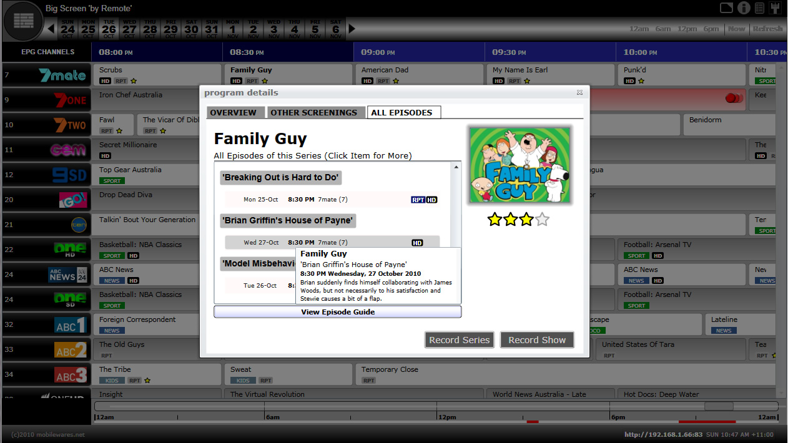Select the GO! channel logo
The width and height of the screenshot is (788, 443).
tap(73, 200)
